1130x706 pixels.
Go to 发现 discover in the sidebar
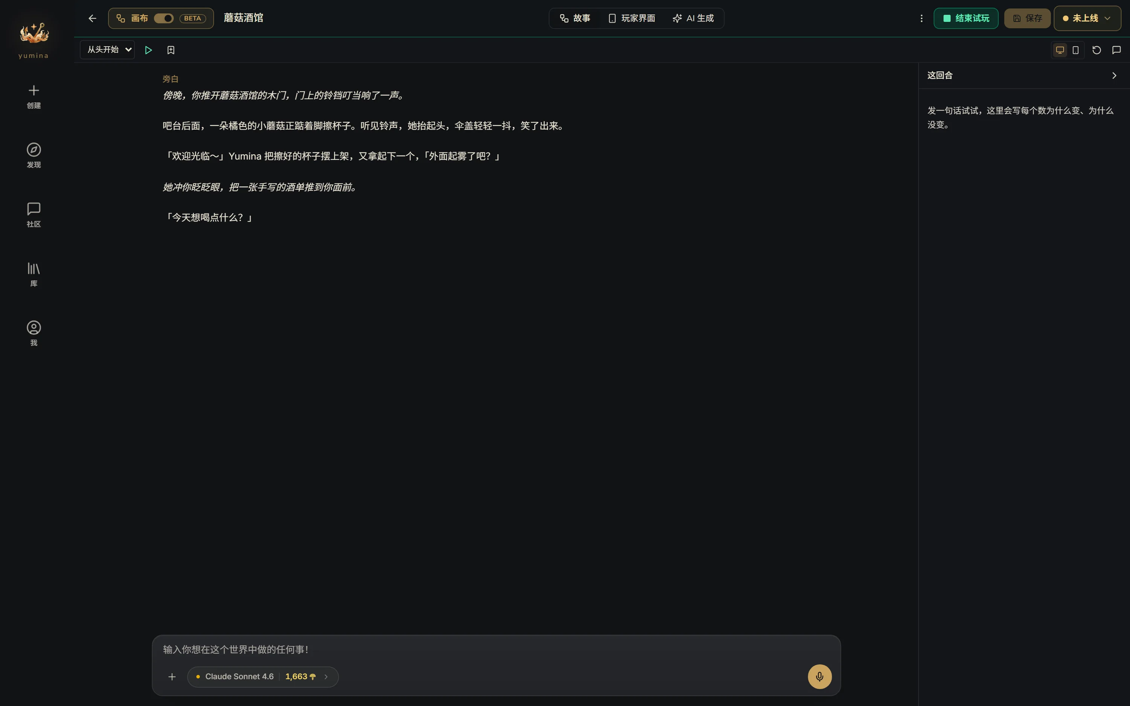pos(34,156)
